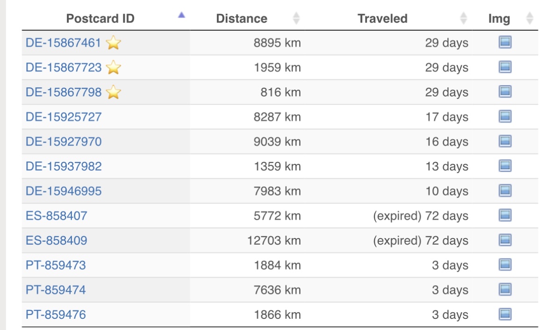545x330 pixels.
Task: Sort table by Distance column arrows
Action: [296, 19]
